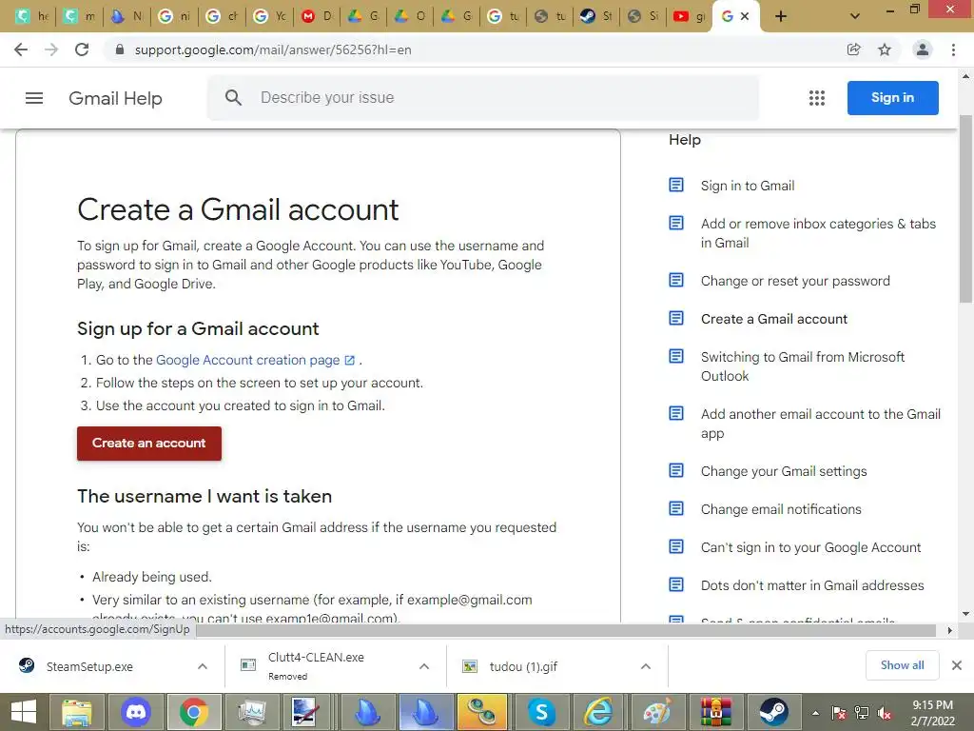This screenshot has width=974, height=731.
Task: Open Switching to Gmail from Microsoft Outlook link
Action: pos(803,366)
